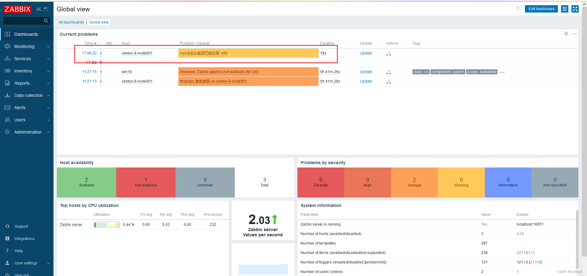Open the All dashboards breadcrumb link
587x276 pixels.
pos(71,22)
